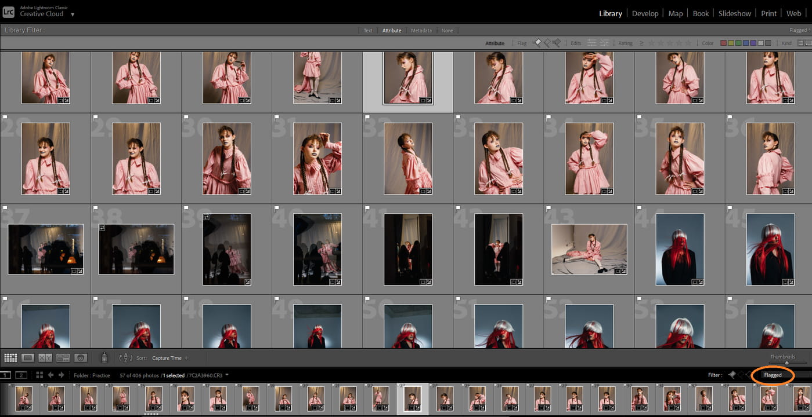
Task: Toggle pick flag on grid cell 43
Action: tap(548, 208)
